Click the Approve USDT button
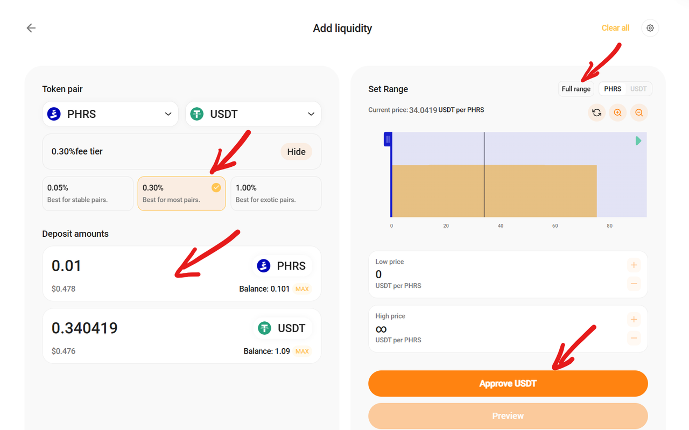Screen dimensions: 689x430 [x=508, y=384]
